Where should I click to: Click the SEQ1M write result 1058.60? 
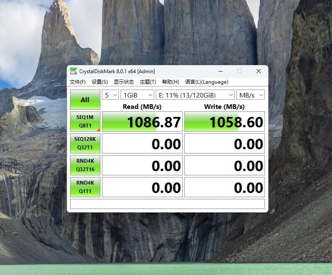(x=225, y=122)
